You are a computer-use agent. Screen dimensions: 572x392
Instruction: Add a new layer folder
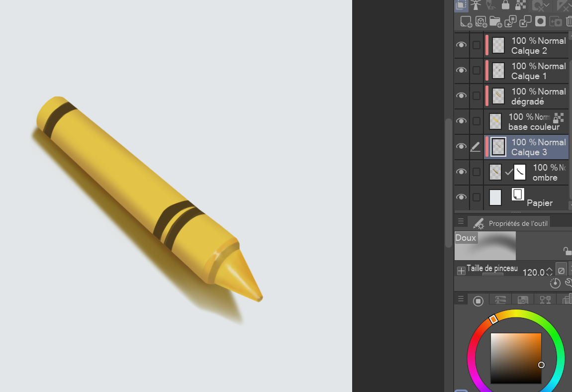pyautogui.click(x=495, y=22)
